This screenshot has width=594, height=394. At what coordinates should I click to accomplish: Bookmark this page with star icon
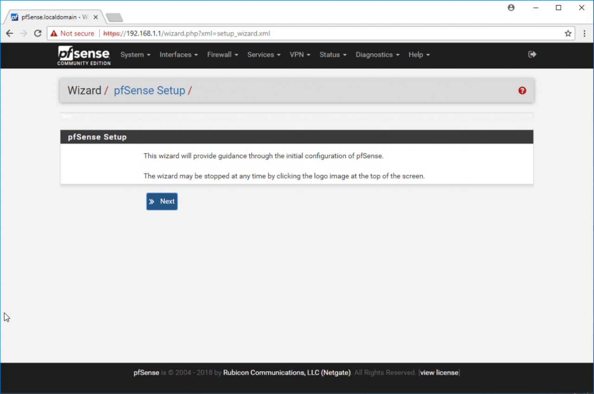point(568,33)
